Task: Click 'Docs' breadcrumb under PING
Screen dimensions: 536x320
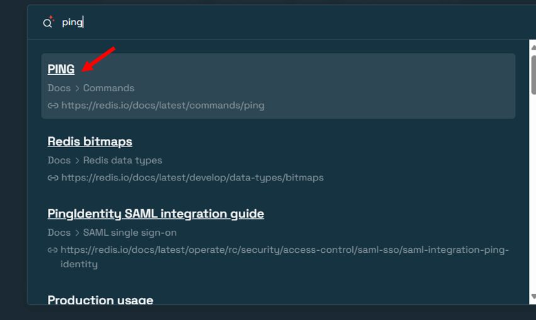Action: tap(59, 88)
